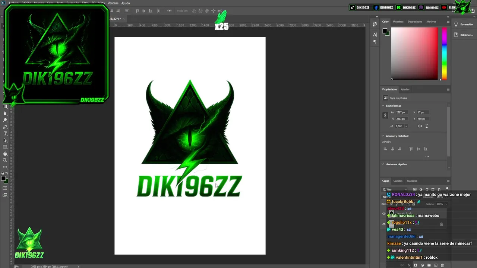The image size is (477, 268).
Task: Align bottom edges in Properties panel
Action: pyautogui.click(x=426, y=149)
